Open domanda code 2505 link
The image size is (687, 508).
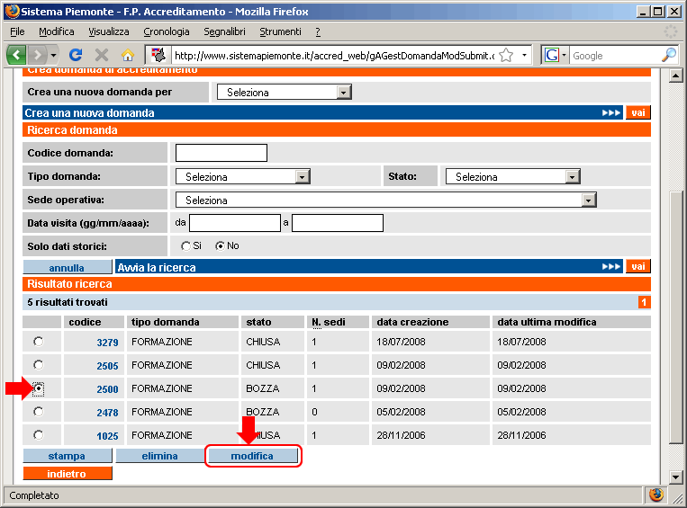107,366
